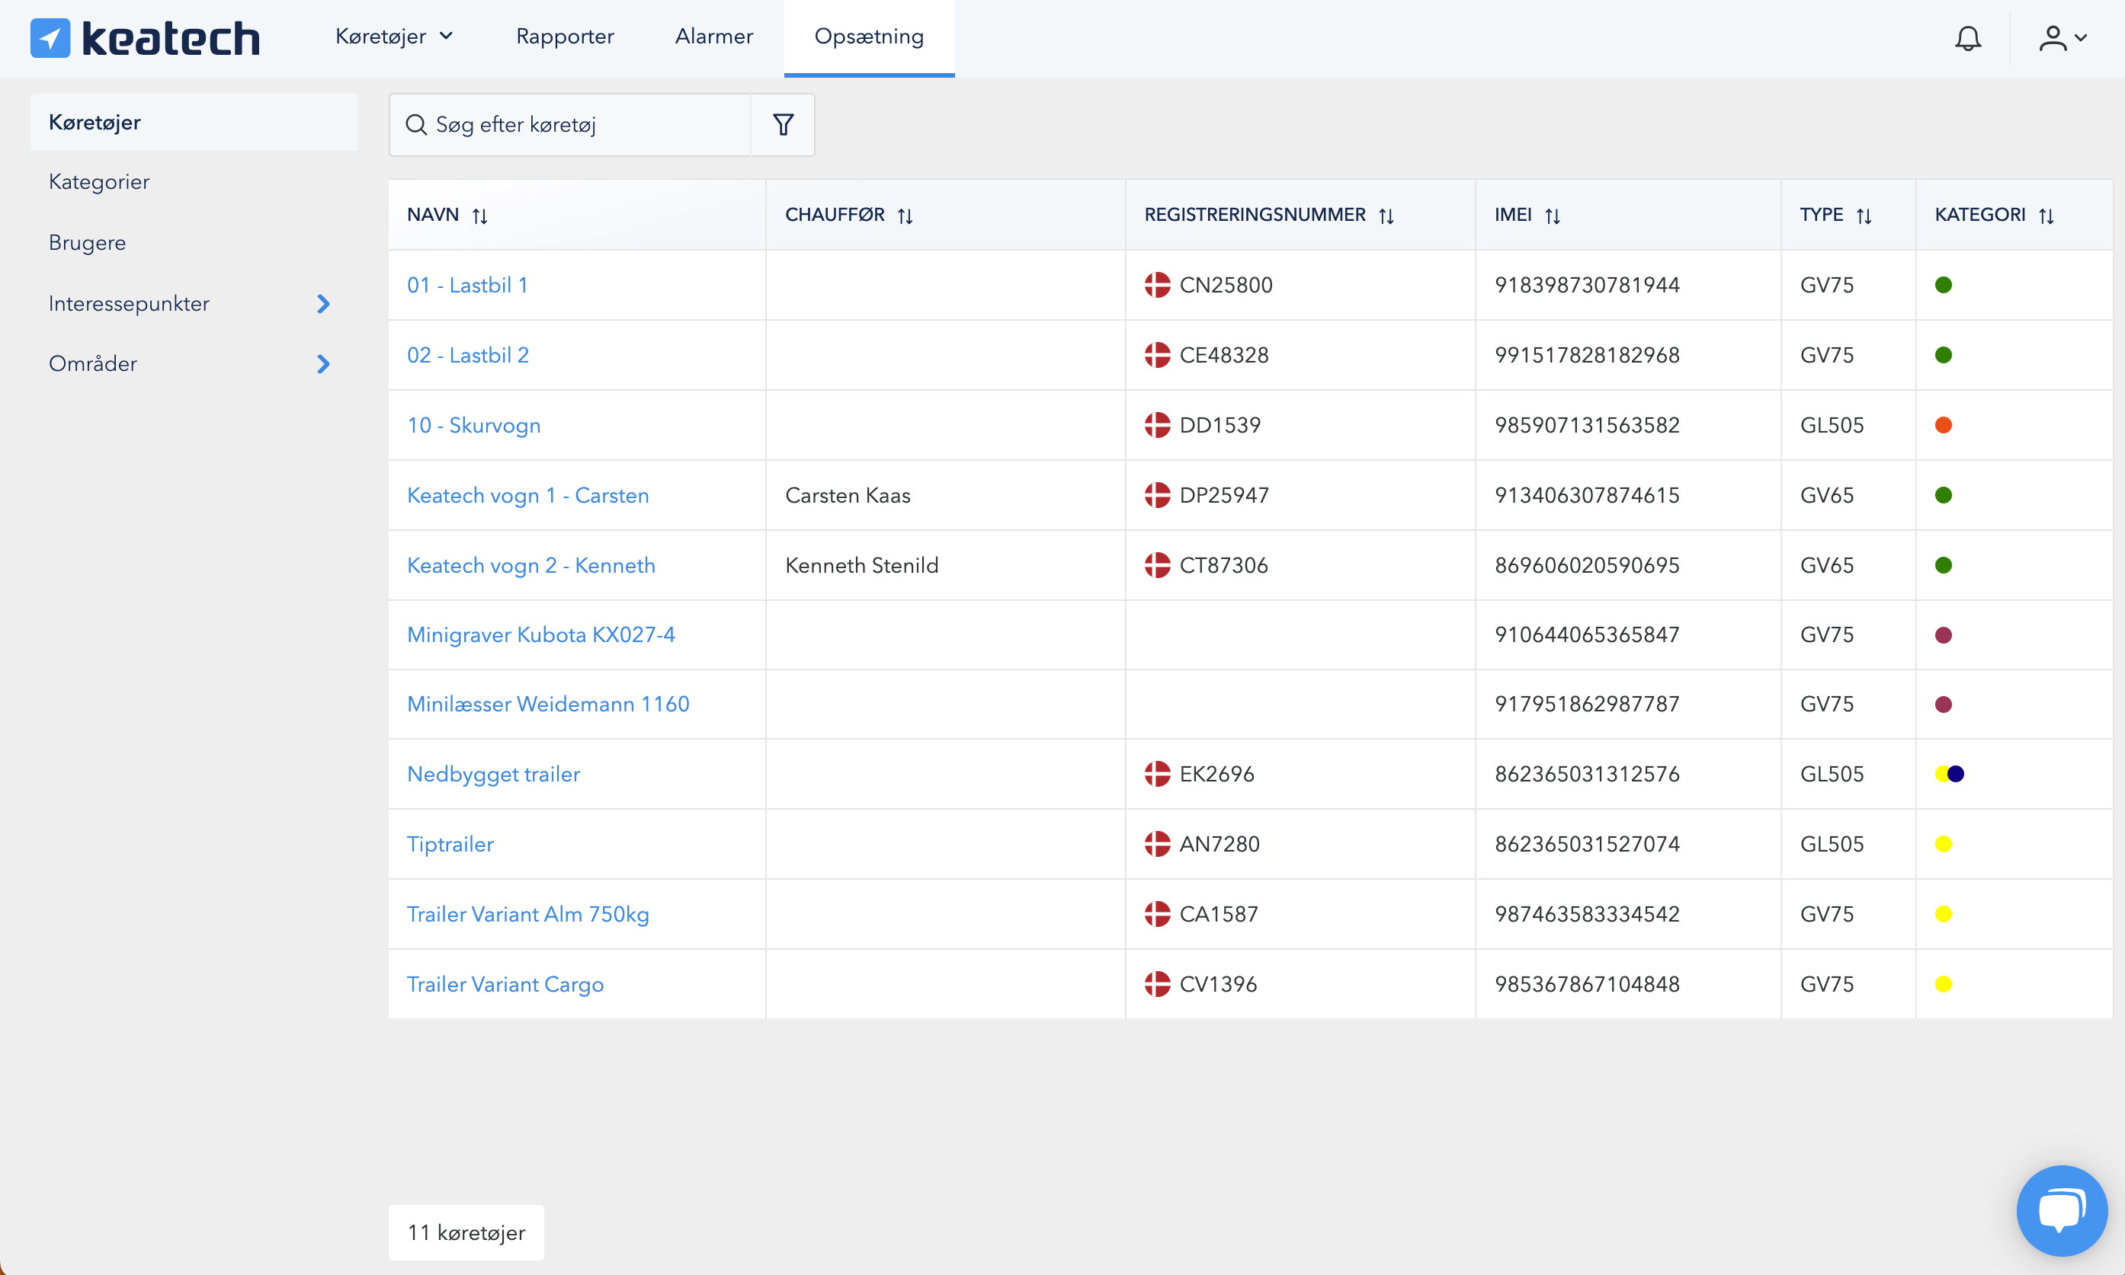
Task: Click driver name Kenneth Stenild
Action: [861, 565]
